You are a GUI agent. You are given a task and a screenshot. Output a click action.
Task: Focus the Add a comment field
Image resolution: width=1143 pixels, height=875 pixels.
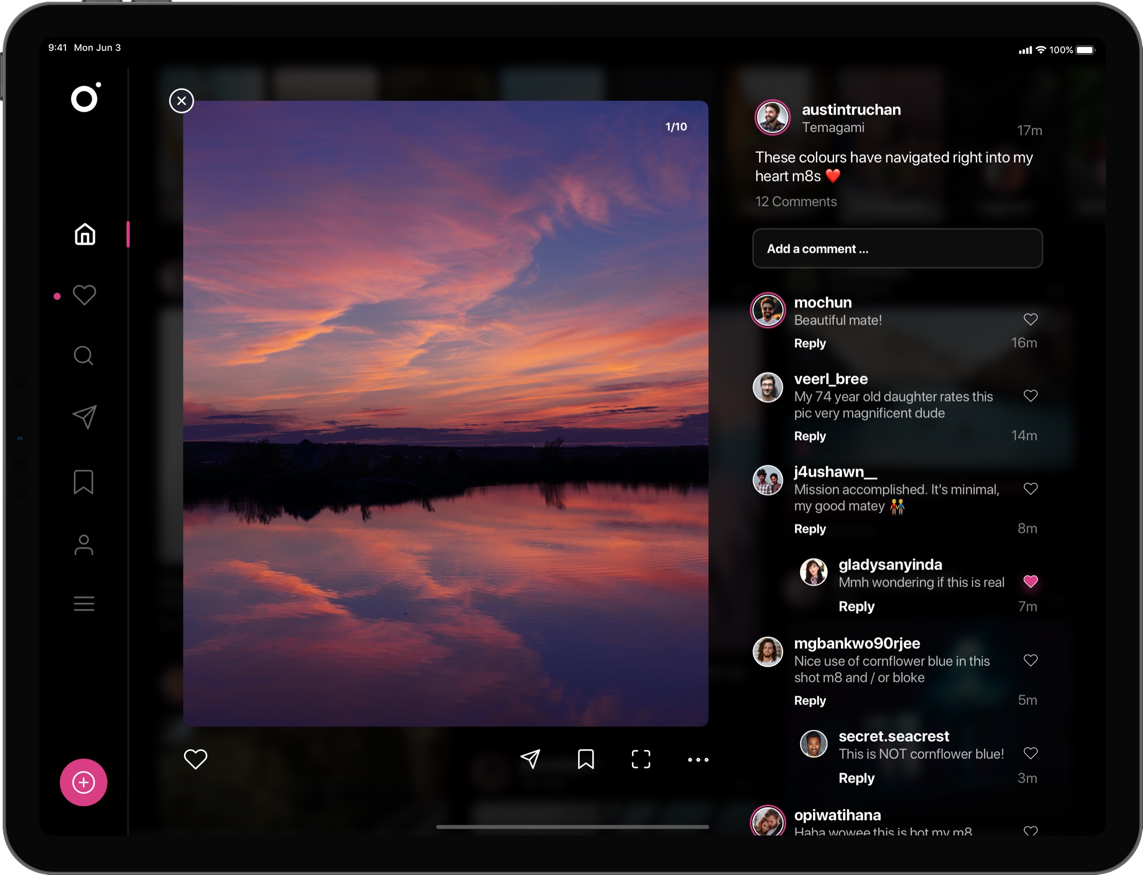point(897,249)
